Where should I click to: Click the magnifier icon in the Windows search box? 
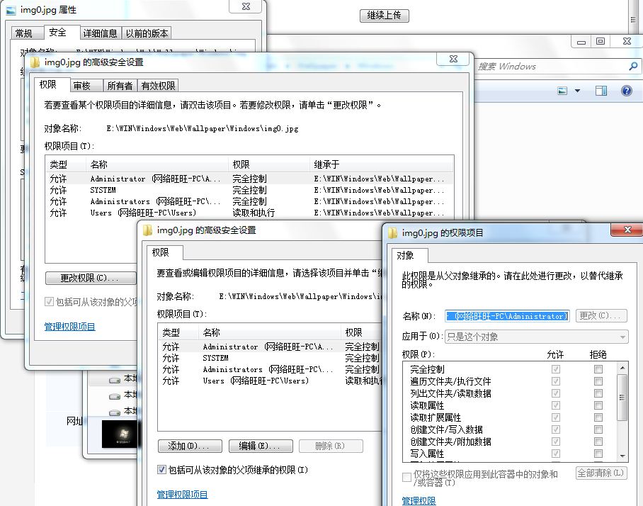pyautogui.click(x=633, y=66)
